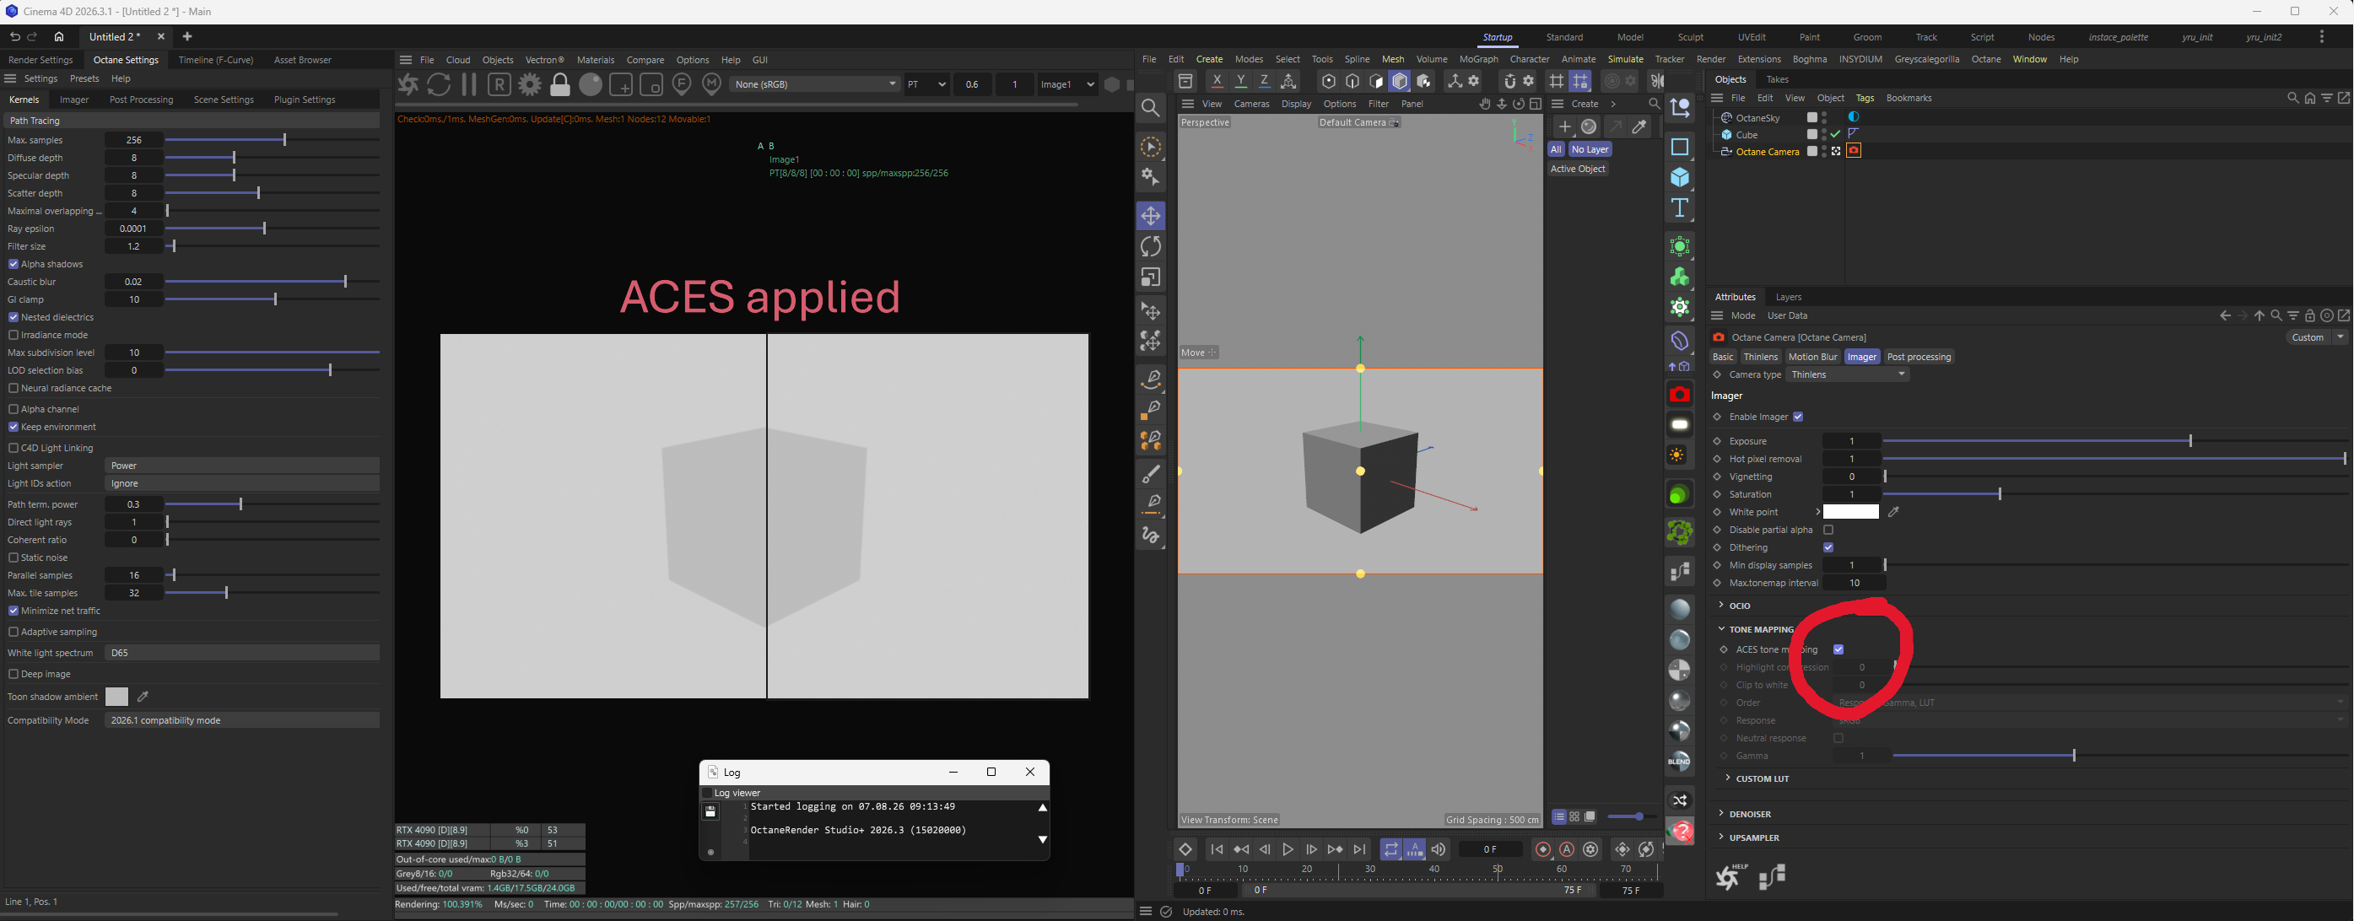The width and height of the screenshot is (2354, 921).
Task: Select the Rotate tool in the left palette
Action: coord(1151,246)
